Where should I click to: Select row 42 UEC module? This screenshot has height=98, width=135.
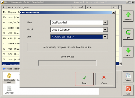coord(11,49)
